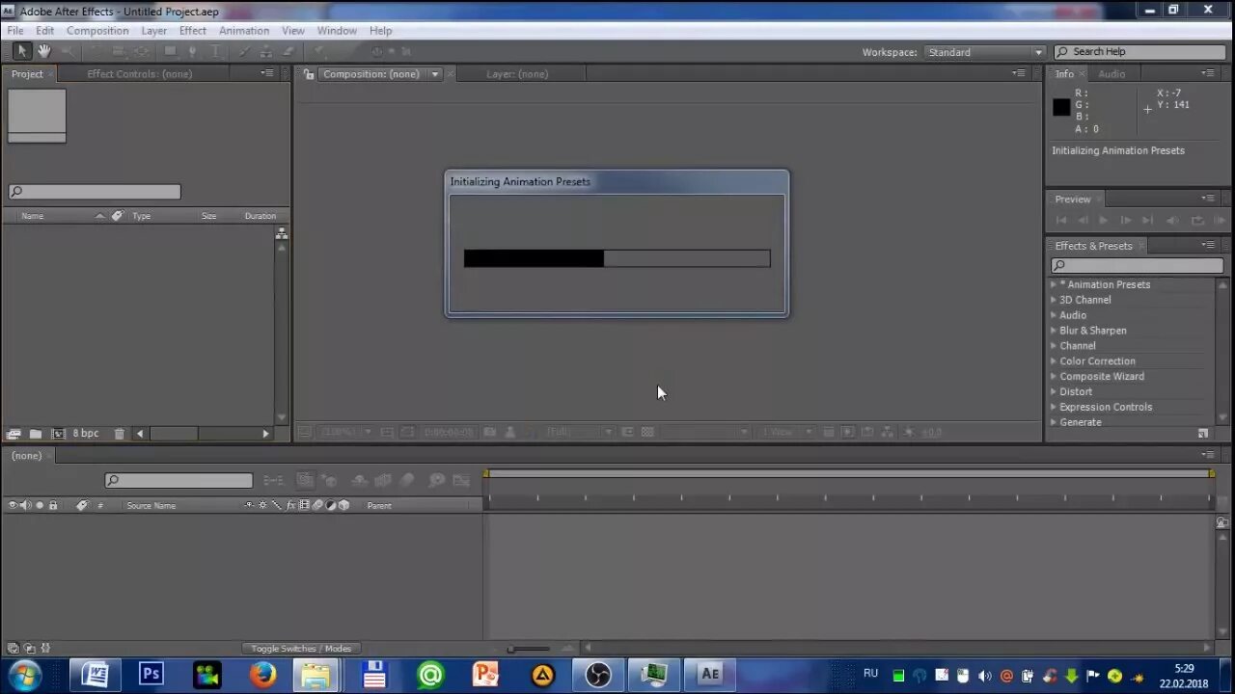Click the After Effects taskbar button
This screenshot has height=694, width=1235.
click(x=711, y=674)
